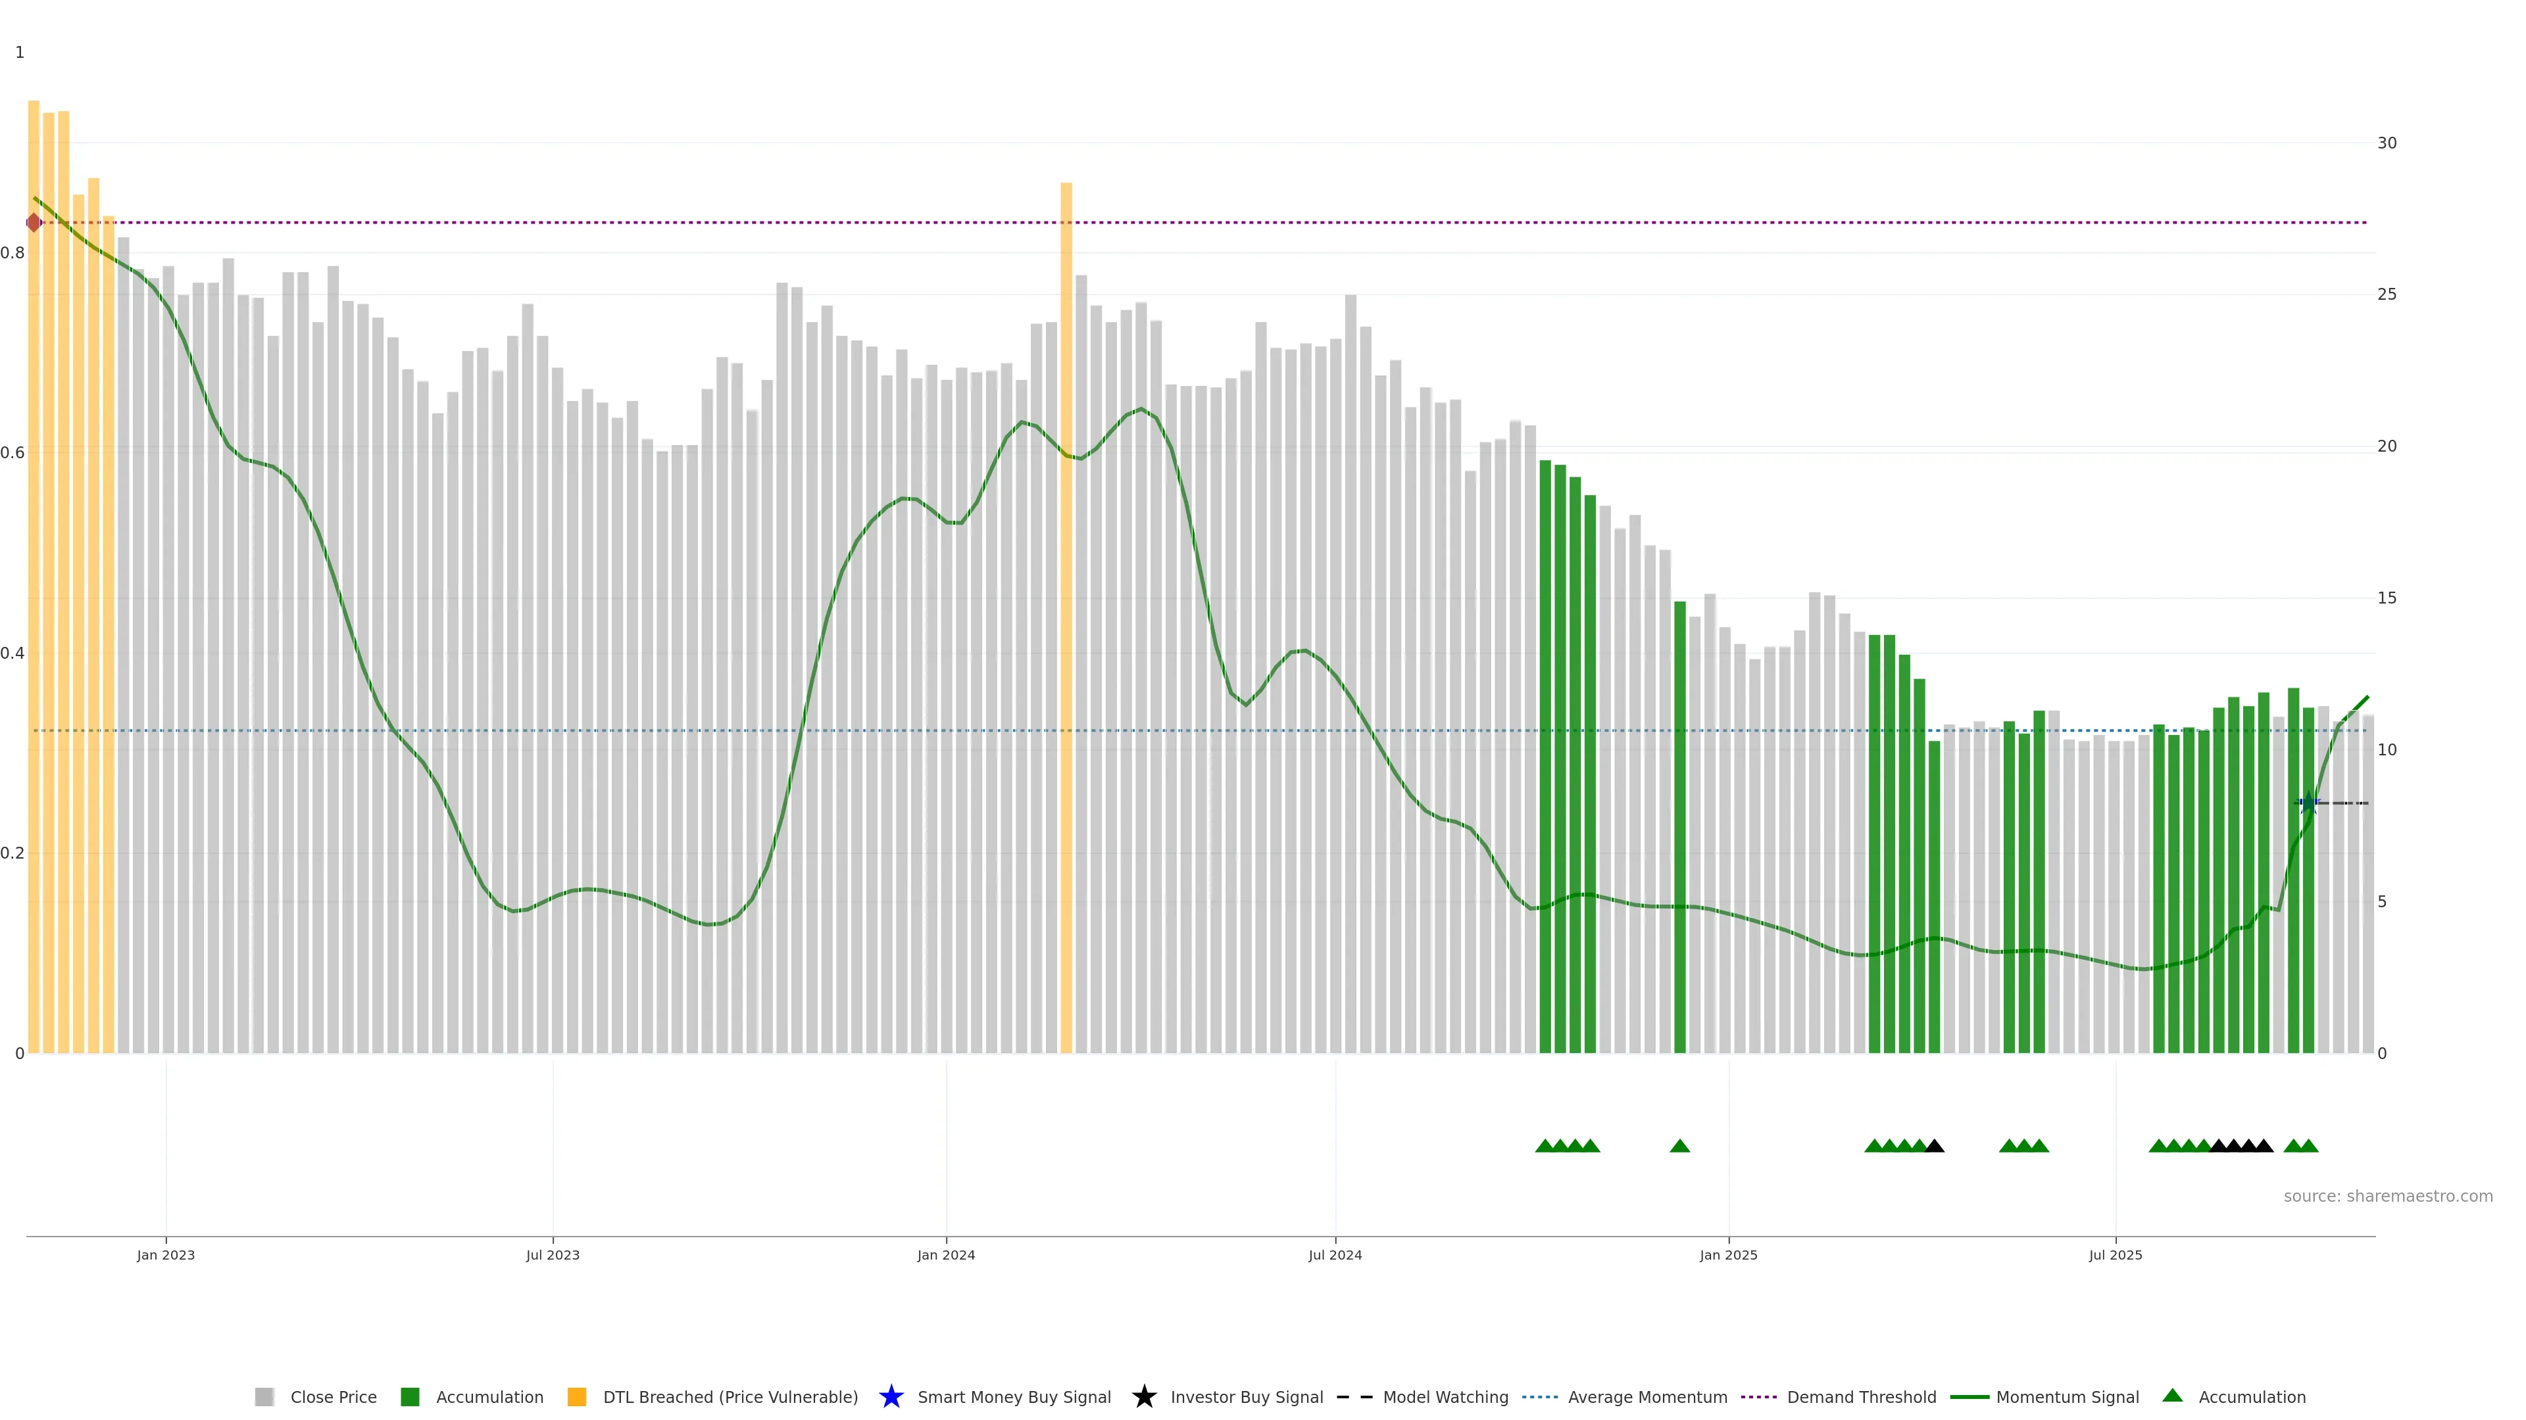Click the Model Watching dashed line legend icon

click(x=1354, y=1396)
